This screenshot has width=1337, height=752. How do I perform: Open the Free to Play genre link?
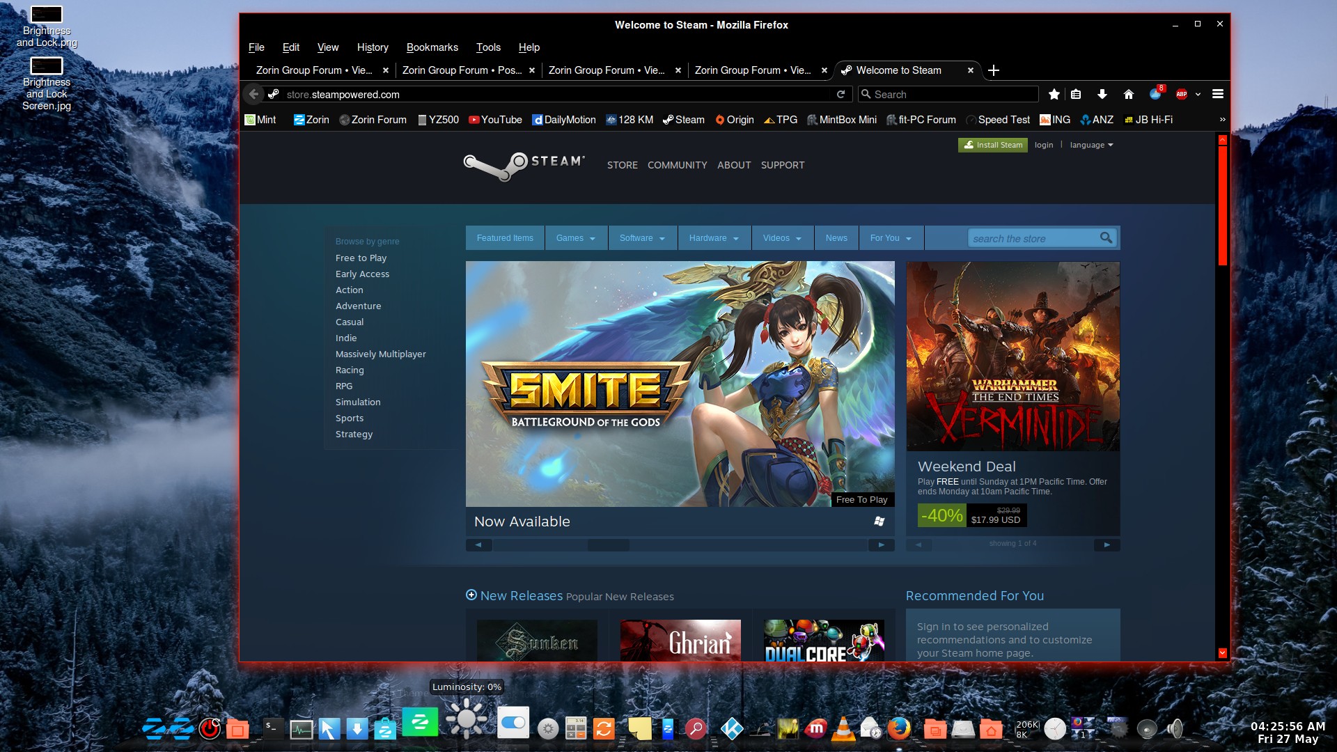pyautogui.click(x=361, y=258)
